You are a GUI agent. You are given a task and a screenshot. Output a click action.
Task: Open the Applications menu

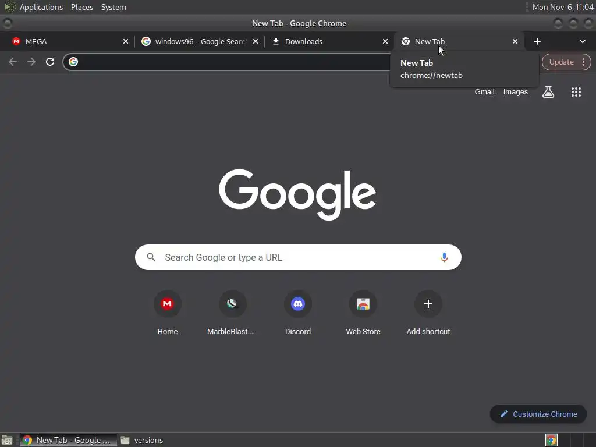point(41,7)
